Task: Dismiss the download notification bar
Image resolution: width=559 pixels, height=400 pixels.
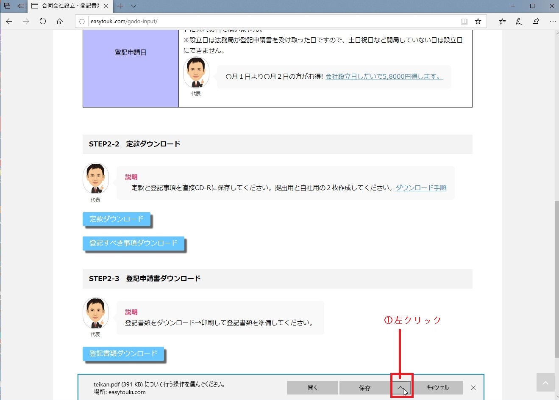Action: coord(473,388)
